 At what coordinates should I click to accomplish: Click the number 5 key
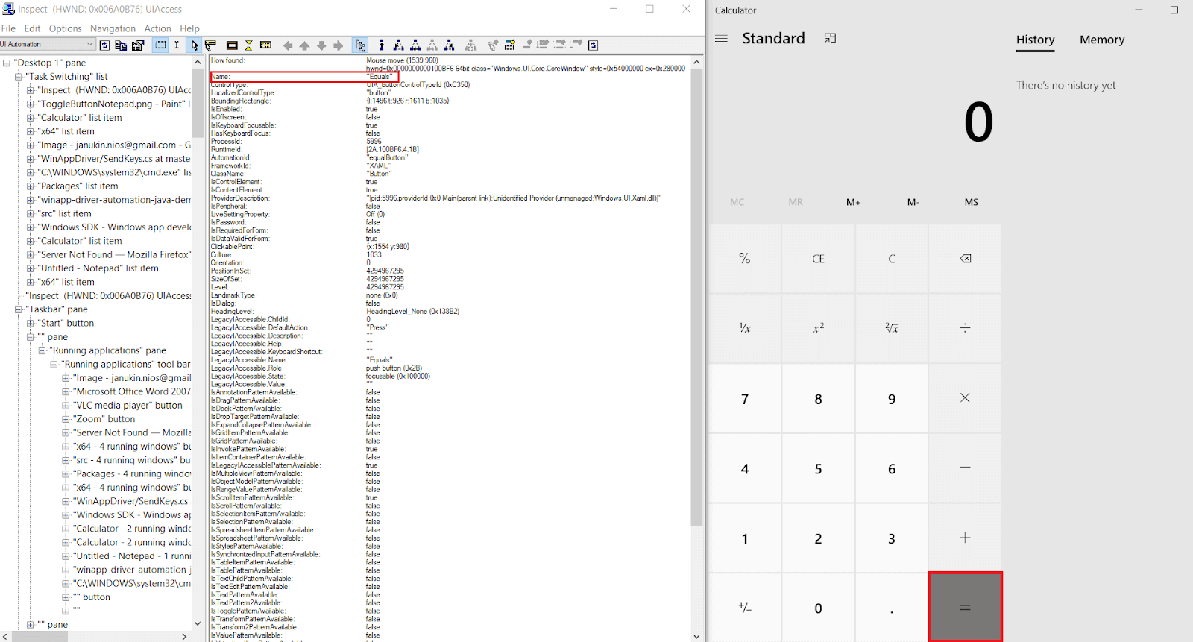(818, 468)
